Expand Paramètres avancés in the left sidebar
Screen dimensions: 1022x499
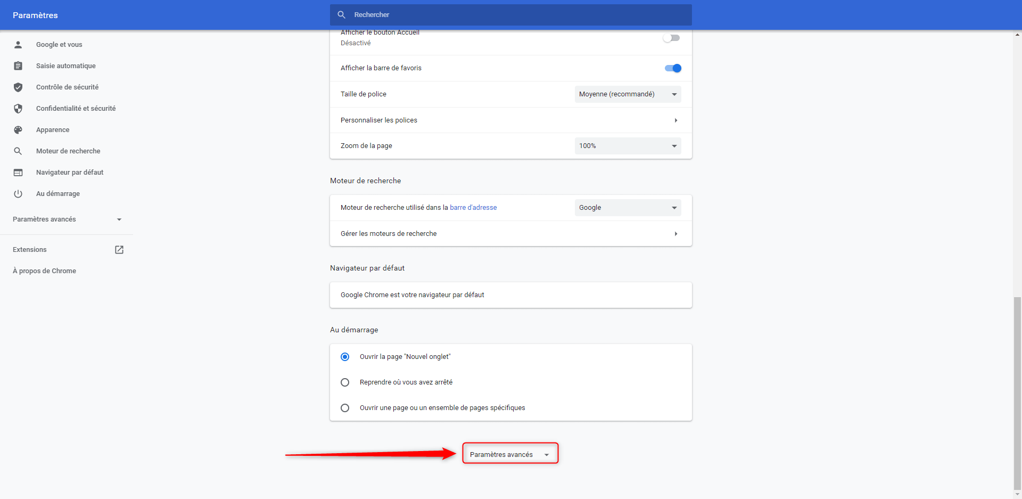(67, 219)
